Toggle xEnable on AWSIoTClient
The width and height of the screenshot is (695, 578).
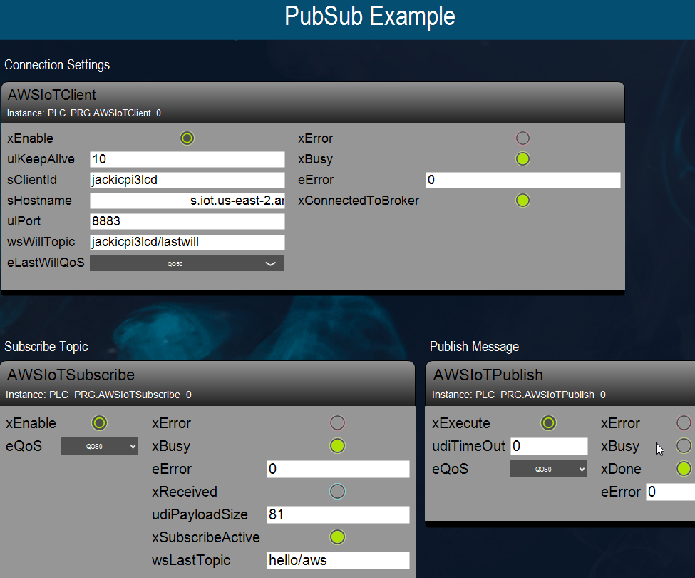(187, 138)
